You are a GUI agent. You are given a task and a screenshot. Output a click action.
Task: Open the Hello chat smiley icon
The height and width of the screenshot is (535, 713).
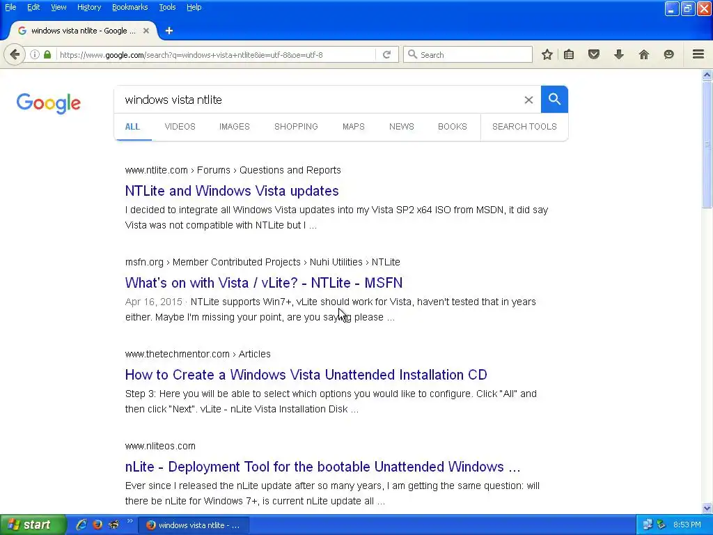[669, 54]
